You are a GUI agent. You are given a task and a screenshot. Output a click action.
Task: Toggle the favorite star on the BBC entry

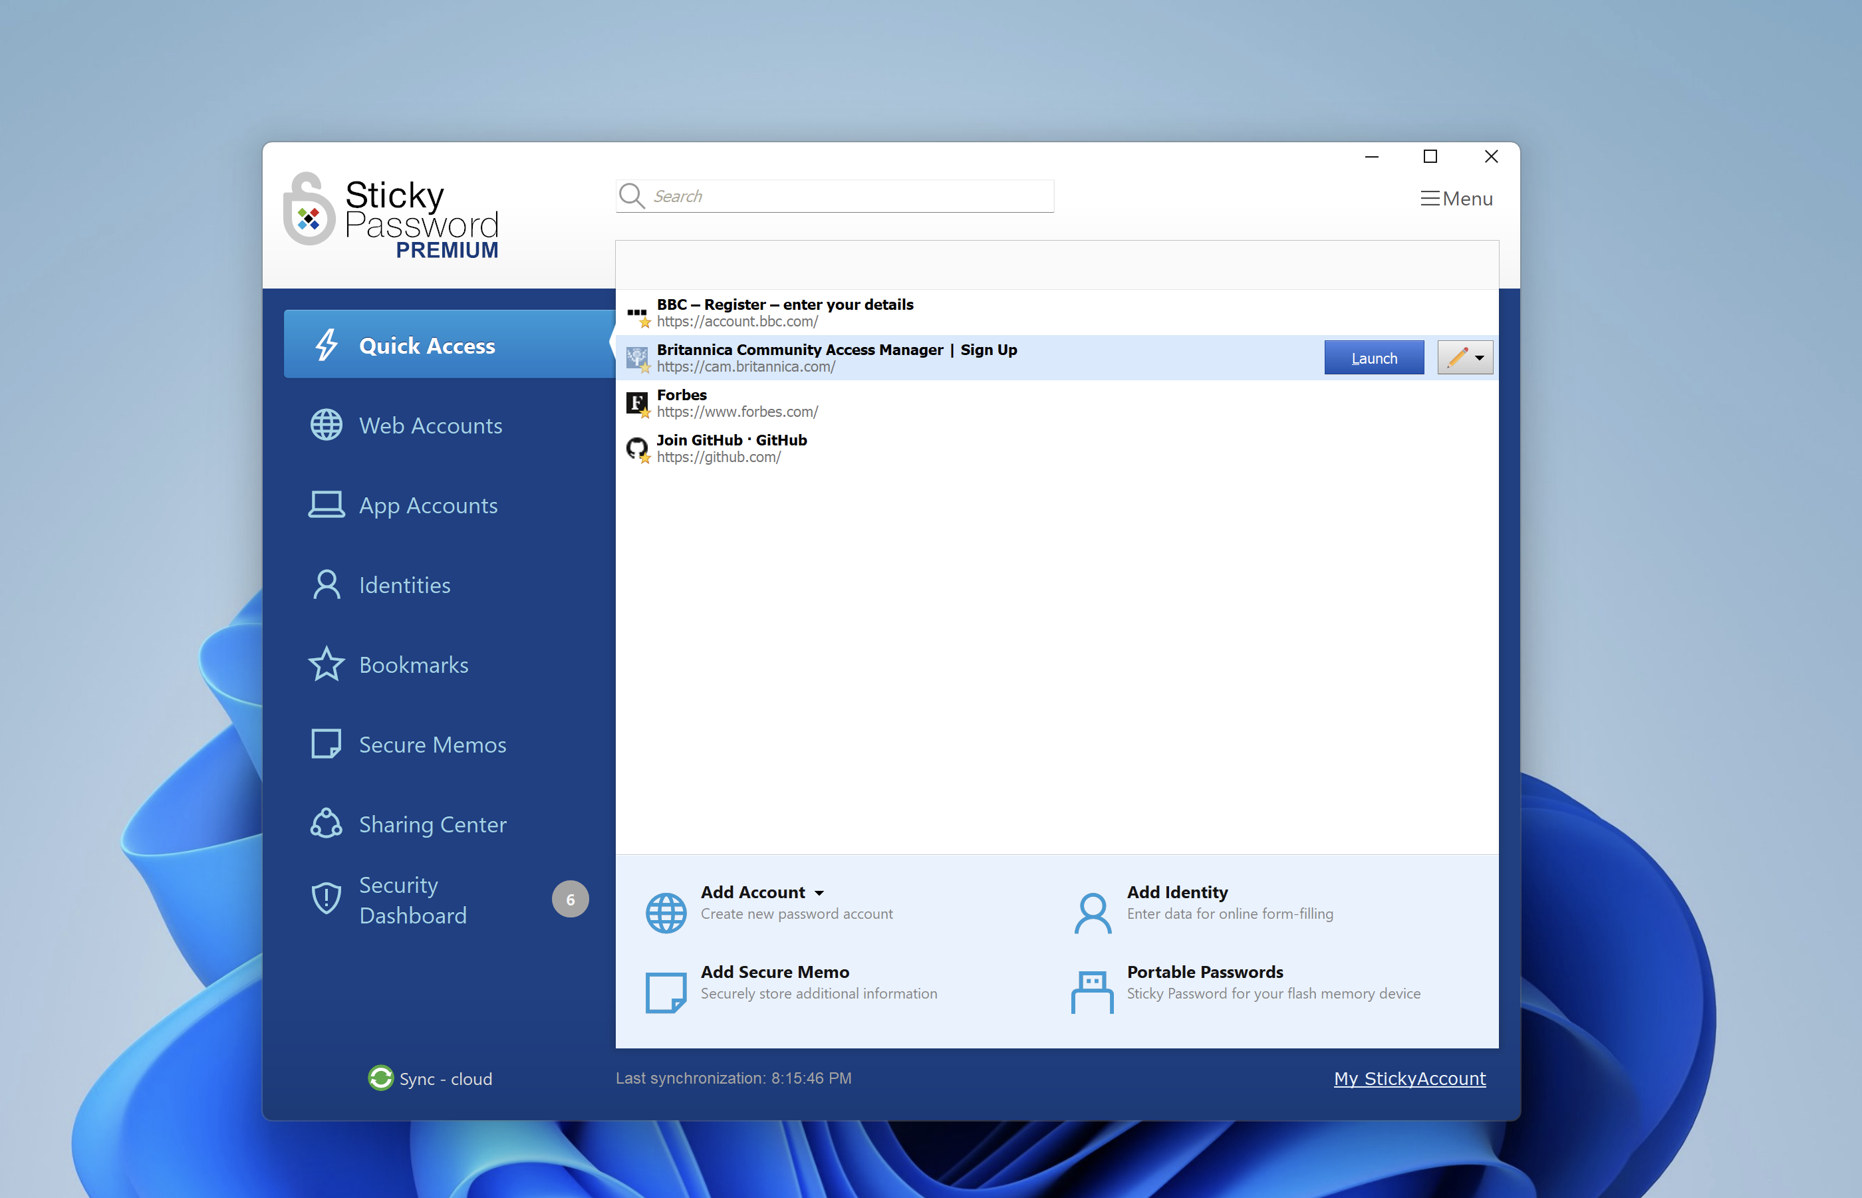point(644,322)
